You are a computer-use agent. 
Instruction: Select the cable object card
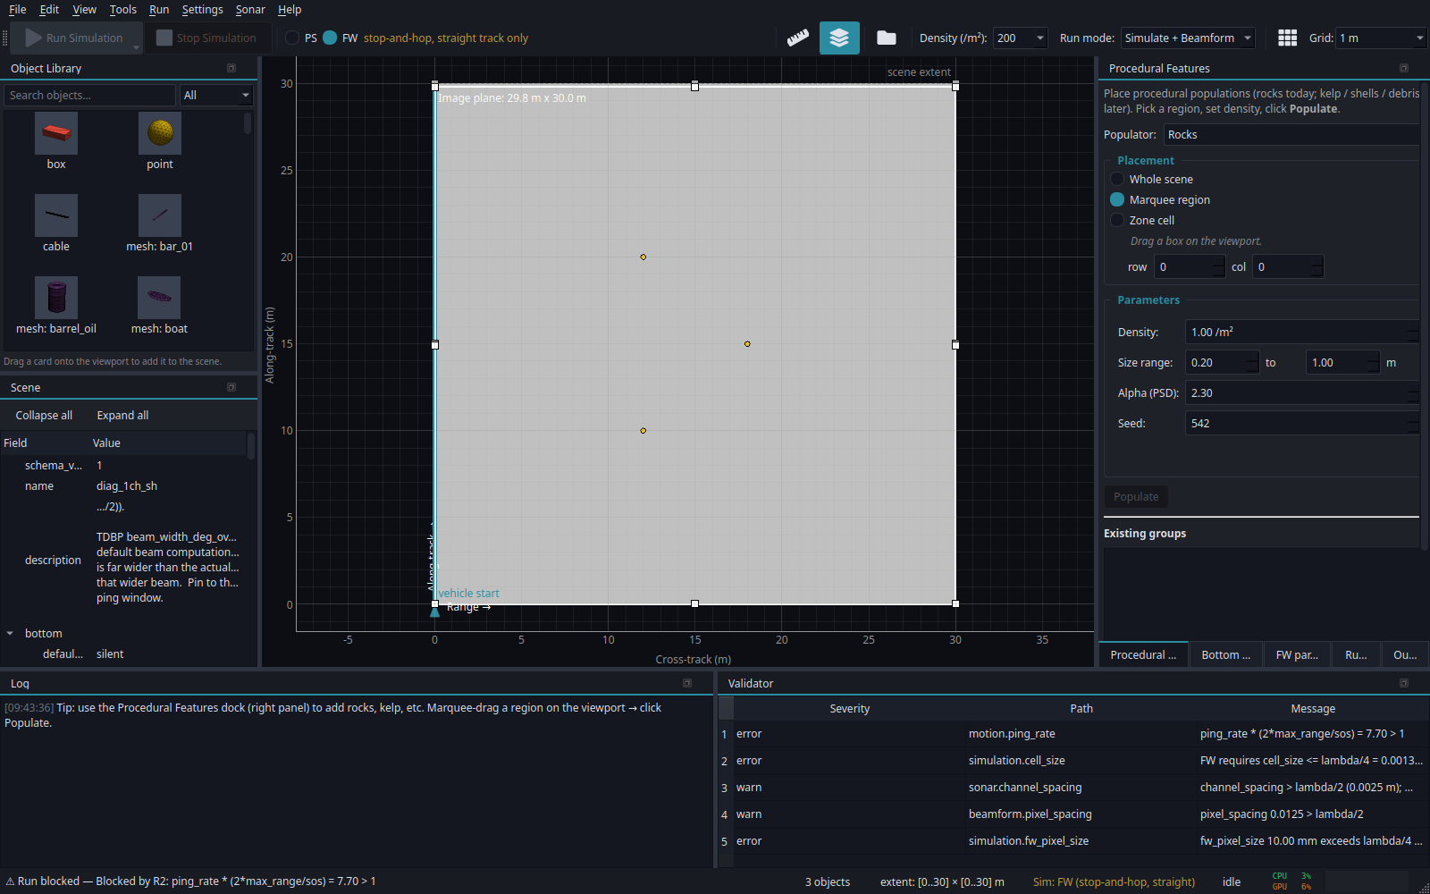(x=56, y=223)
